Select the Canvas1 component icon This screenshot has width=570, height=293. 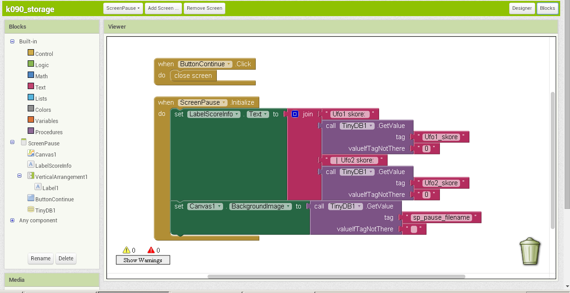click(x=31, y=153)
